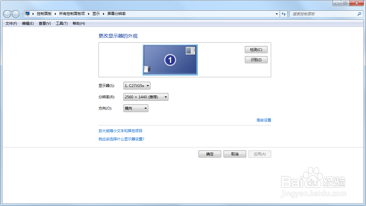The width and height of the screenshot is (366, 206).
Task: Open the 编辑(E) menu
Action: coord(28,23)
